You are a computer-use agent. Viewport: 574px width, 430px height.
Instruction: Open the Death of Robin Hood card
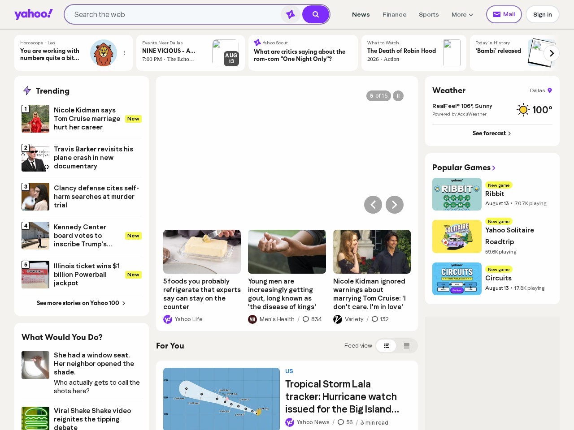point(414,53)
